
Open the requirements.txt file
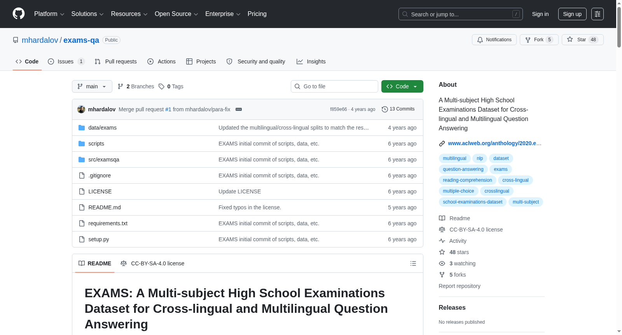pos(108,223)
